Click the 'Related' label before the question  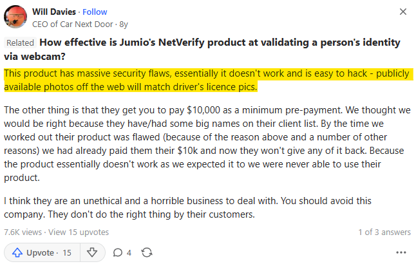click(x=21, y=42)
